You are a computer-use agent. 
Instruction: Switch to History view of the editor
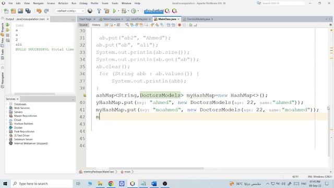pos(96,25)
